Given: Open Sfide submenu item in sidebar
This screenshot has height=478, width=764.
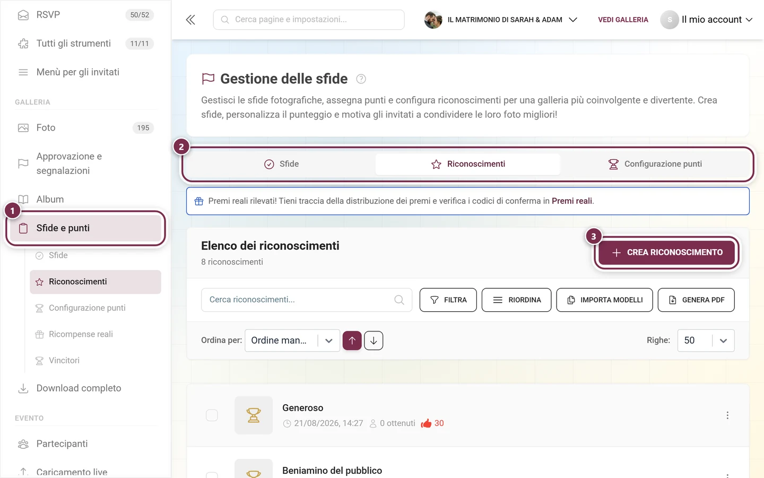Looking at the screenshot, I should coord(95,255).
